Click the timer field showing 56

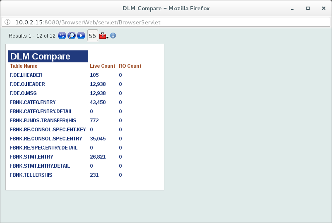pyautogui.click(x=92, y=36)
